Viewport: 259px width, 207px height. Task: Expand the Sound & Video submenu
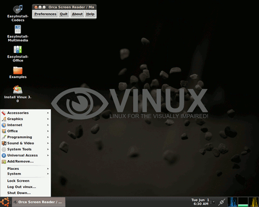(25, 143)
